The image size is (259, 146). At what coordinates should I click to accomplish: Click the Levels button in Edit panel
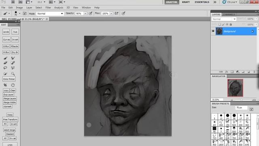pos(6,32)
